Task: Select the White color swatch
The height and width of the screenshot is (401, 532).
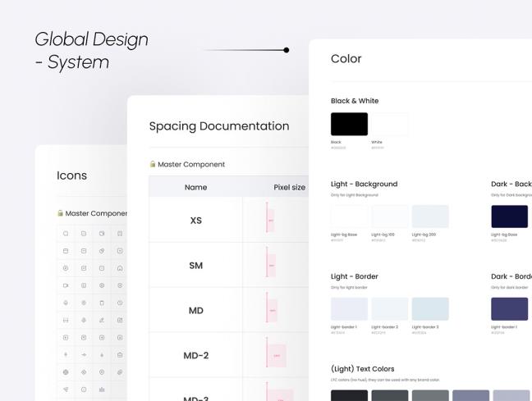Action: coord(389,124)
